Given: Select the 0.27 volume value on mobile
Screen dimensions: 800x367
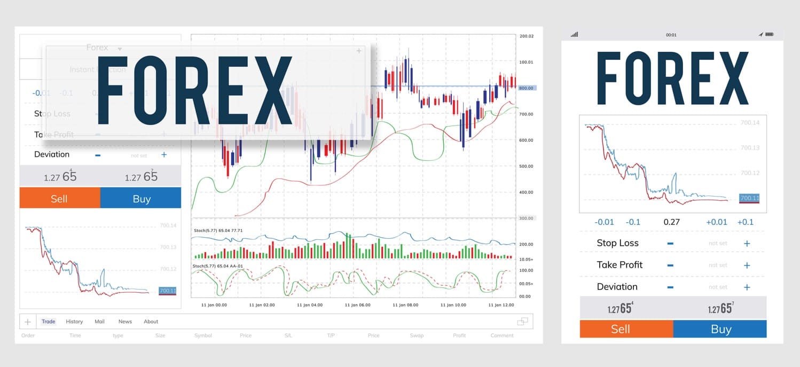Looking at the screenshot, I should pyautogui.click(x=671, y=222).
